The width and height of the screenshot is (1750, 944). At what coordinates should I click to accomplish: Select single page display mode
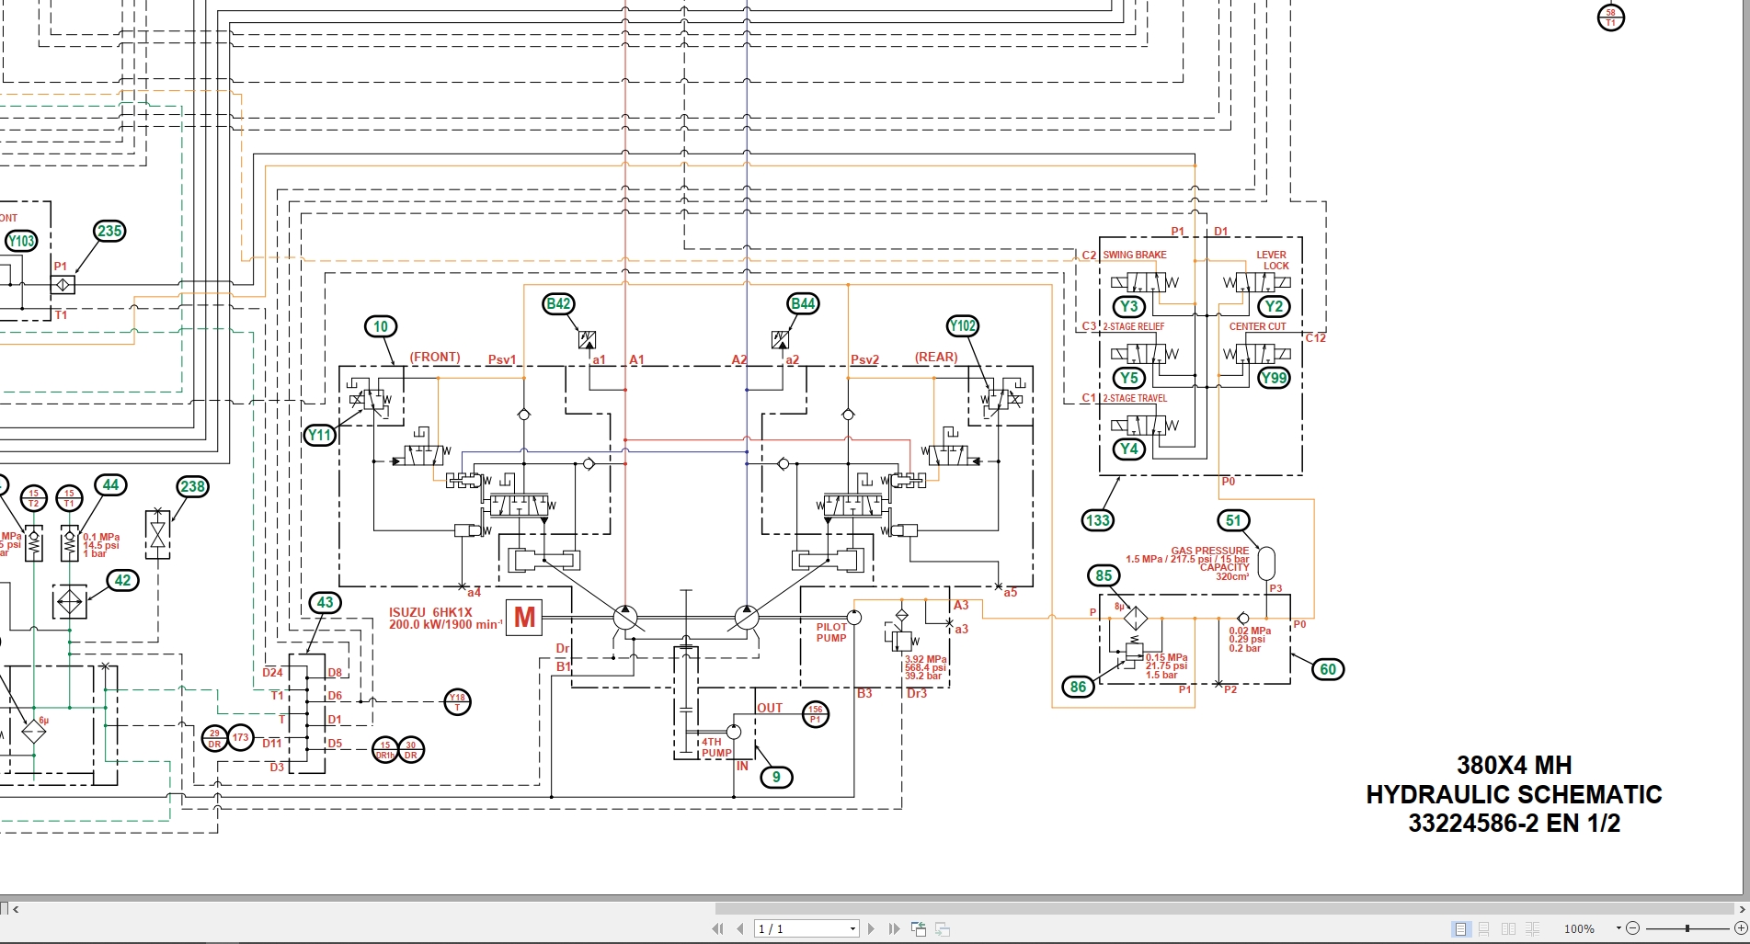(1460, 928)
